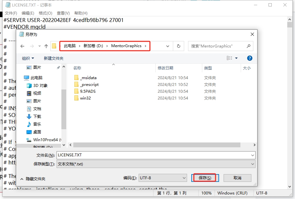295x199 pixels.
Task: Open 视频 in navigation pane
Action: (x=34, y=93)
